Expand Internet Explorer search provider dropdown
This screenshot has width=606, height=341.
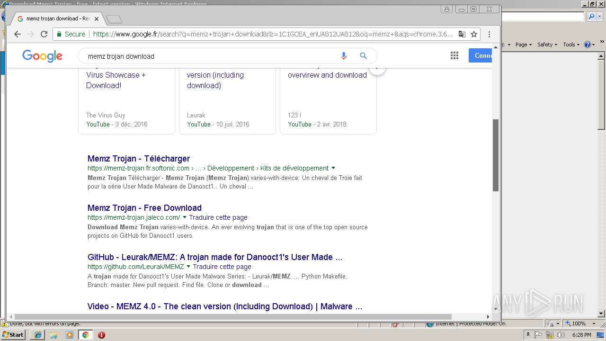tap(599, 17)
